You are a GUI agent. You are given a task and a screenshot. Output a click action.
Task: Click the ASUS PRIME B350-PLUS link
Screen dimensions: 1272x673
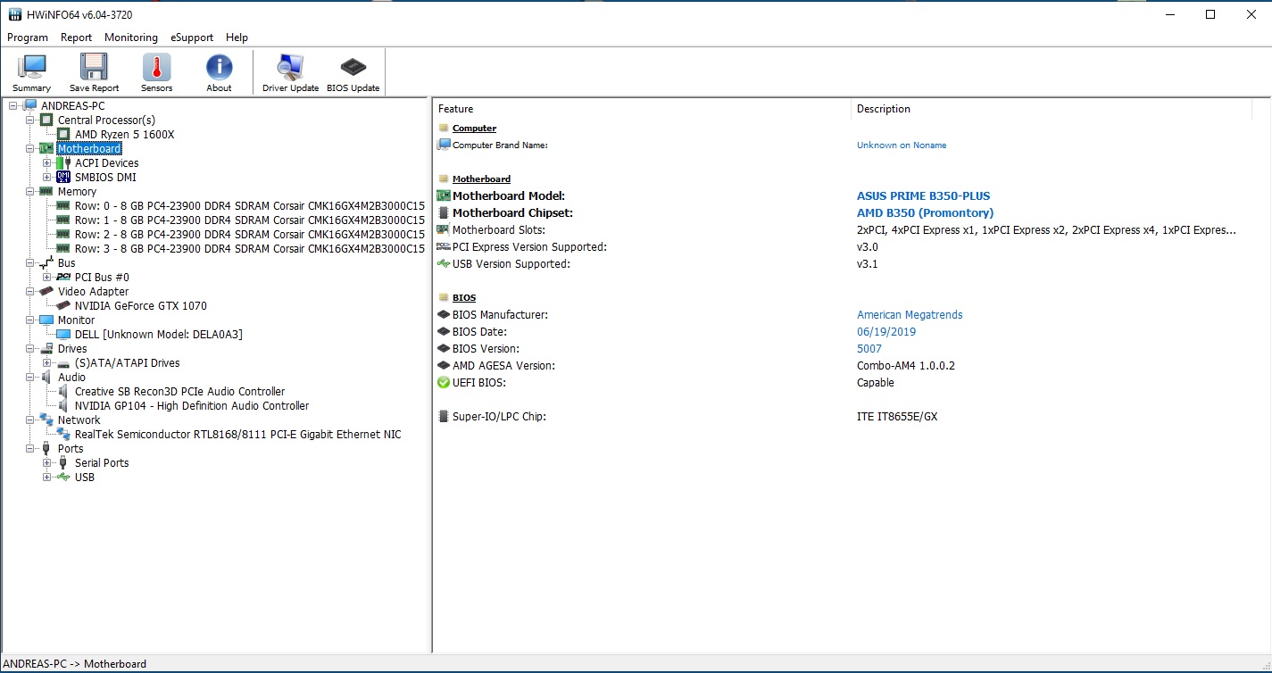coord(923,195)
